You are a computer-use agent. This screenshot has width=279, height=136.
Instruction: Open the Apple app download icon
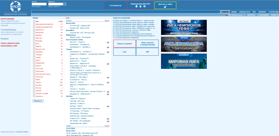[140, 6]
